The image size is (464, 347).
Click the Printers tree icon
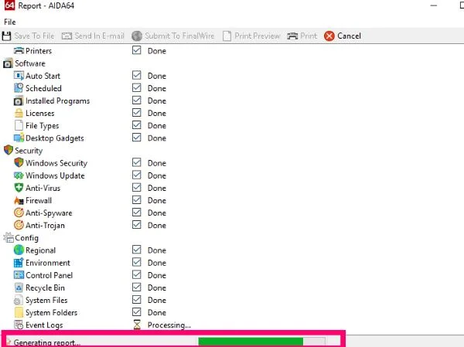coord(19,50)
